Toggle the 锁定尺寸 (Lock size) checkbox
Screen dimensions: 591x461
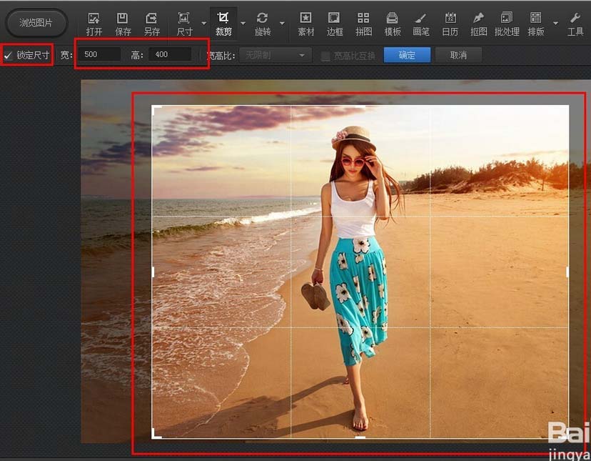pos(9,55)
